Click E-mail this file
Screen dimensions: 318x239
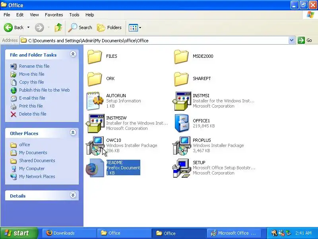click(x=32, y=98)
